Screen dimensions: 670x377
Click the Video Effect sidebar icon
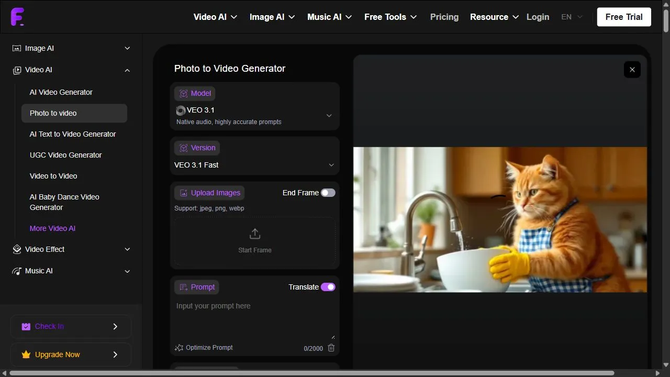click(x=17, y=249)
